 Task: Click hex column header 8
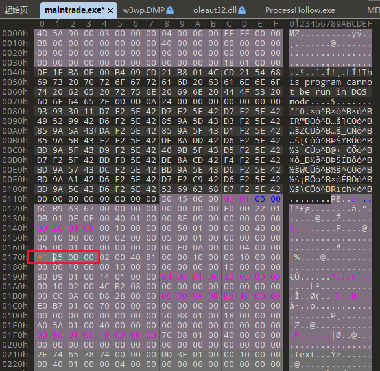click(167, 24)
